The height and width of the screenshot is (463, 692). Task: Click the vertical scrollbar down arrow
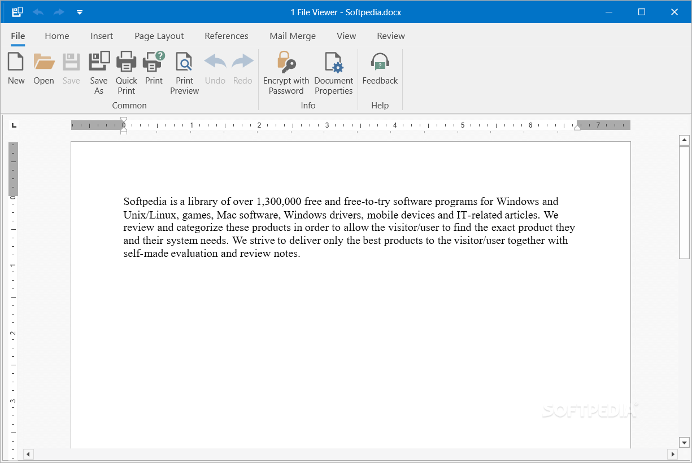pos(684,443)
